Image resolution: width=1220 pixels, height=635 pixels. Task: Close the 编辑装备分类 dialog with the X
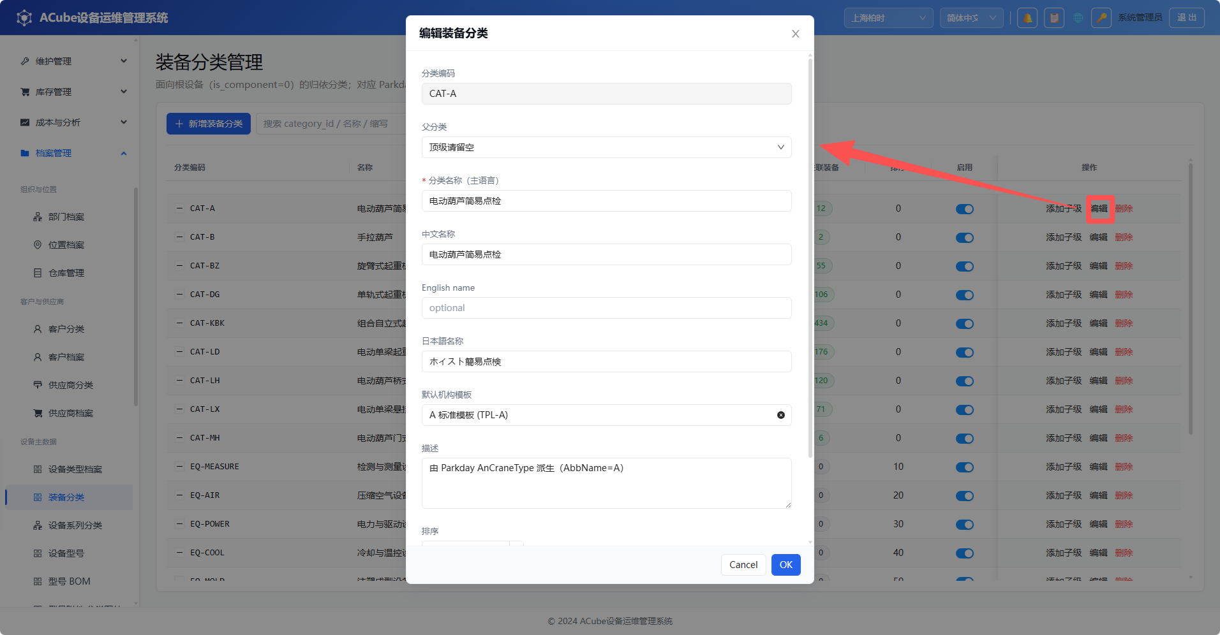tap(796, 34)
